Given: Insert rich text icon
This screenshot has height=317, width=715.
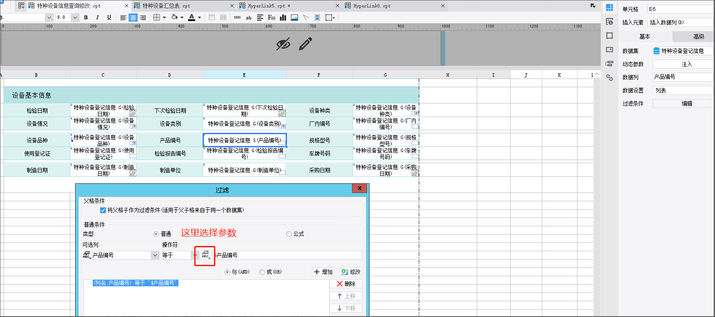Looking at the screenshot, I should click(260, 18).
